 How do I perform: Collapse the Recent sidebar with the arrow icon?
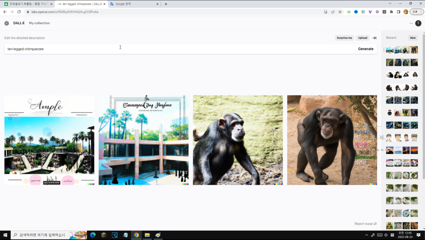coord(374,38)
